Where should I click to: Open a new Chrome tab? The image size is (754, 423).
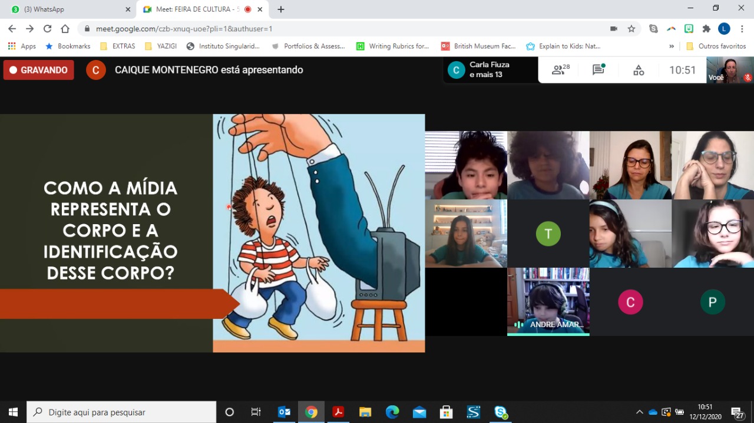tap(281, 9)
